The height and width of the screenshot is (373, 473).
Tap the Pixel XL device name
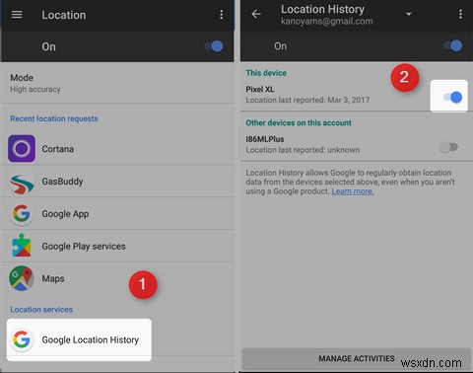(x=260, y=89)
